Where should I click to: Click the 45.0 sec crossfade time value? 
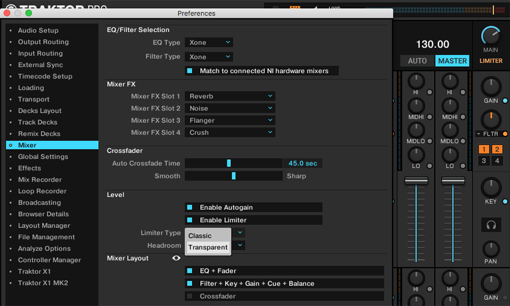pos(303,163)
